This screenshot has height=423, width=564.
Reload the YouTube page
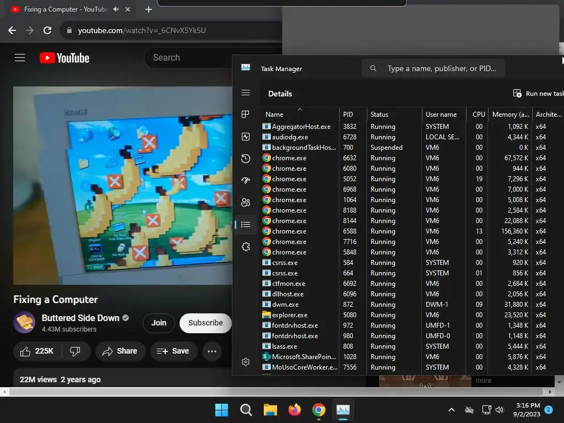point(47,31)
